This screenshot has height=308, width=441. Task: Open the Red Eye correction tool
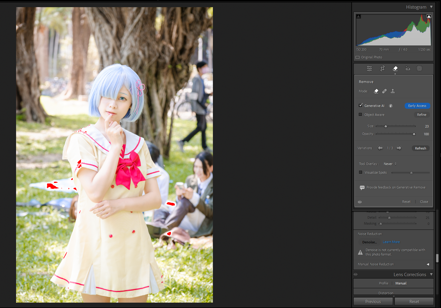408,69
